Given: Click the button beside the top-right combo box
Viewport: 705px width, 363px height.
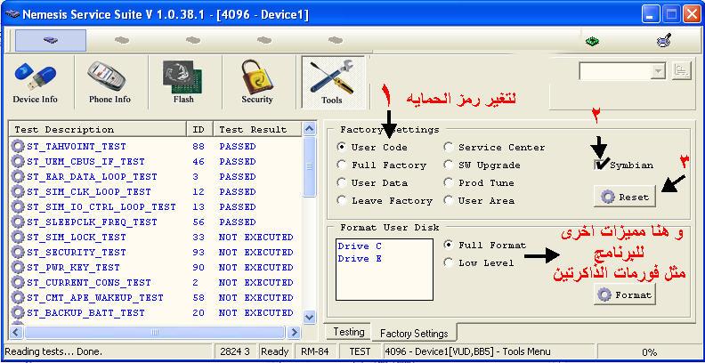Looking at the screenshot, I should pyautogui.click(x=681, y=71).
